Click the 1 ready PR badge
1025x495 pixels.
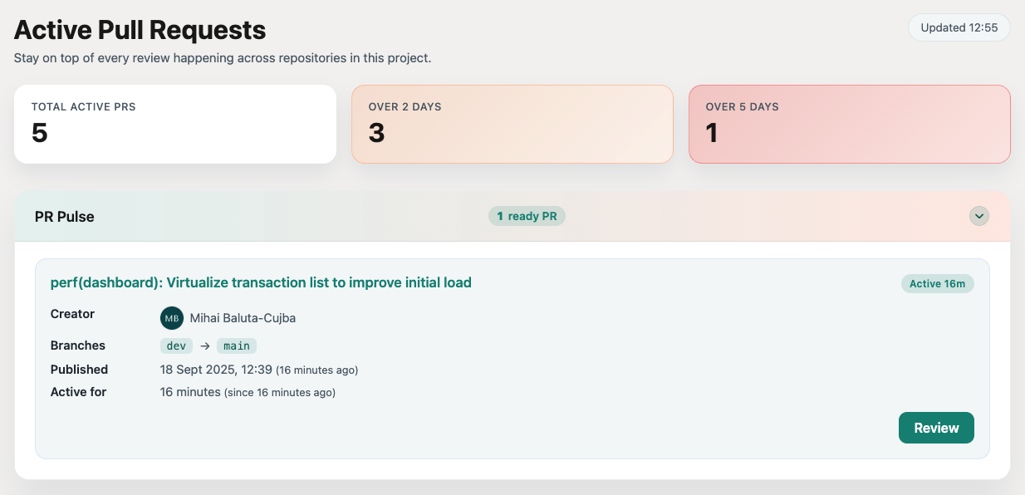point(527,217)
